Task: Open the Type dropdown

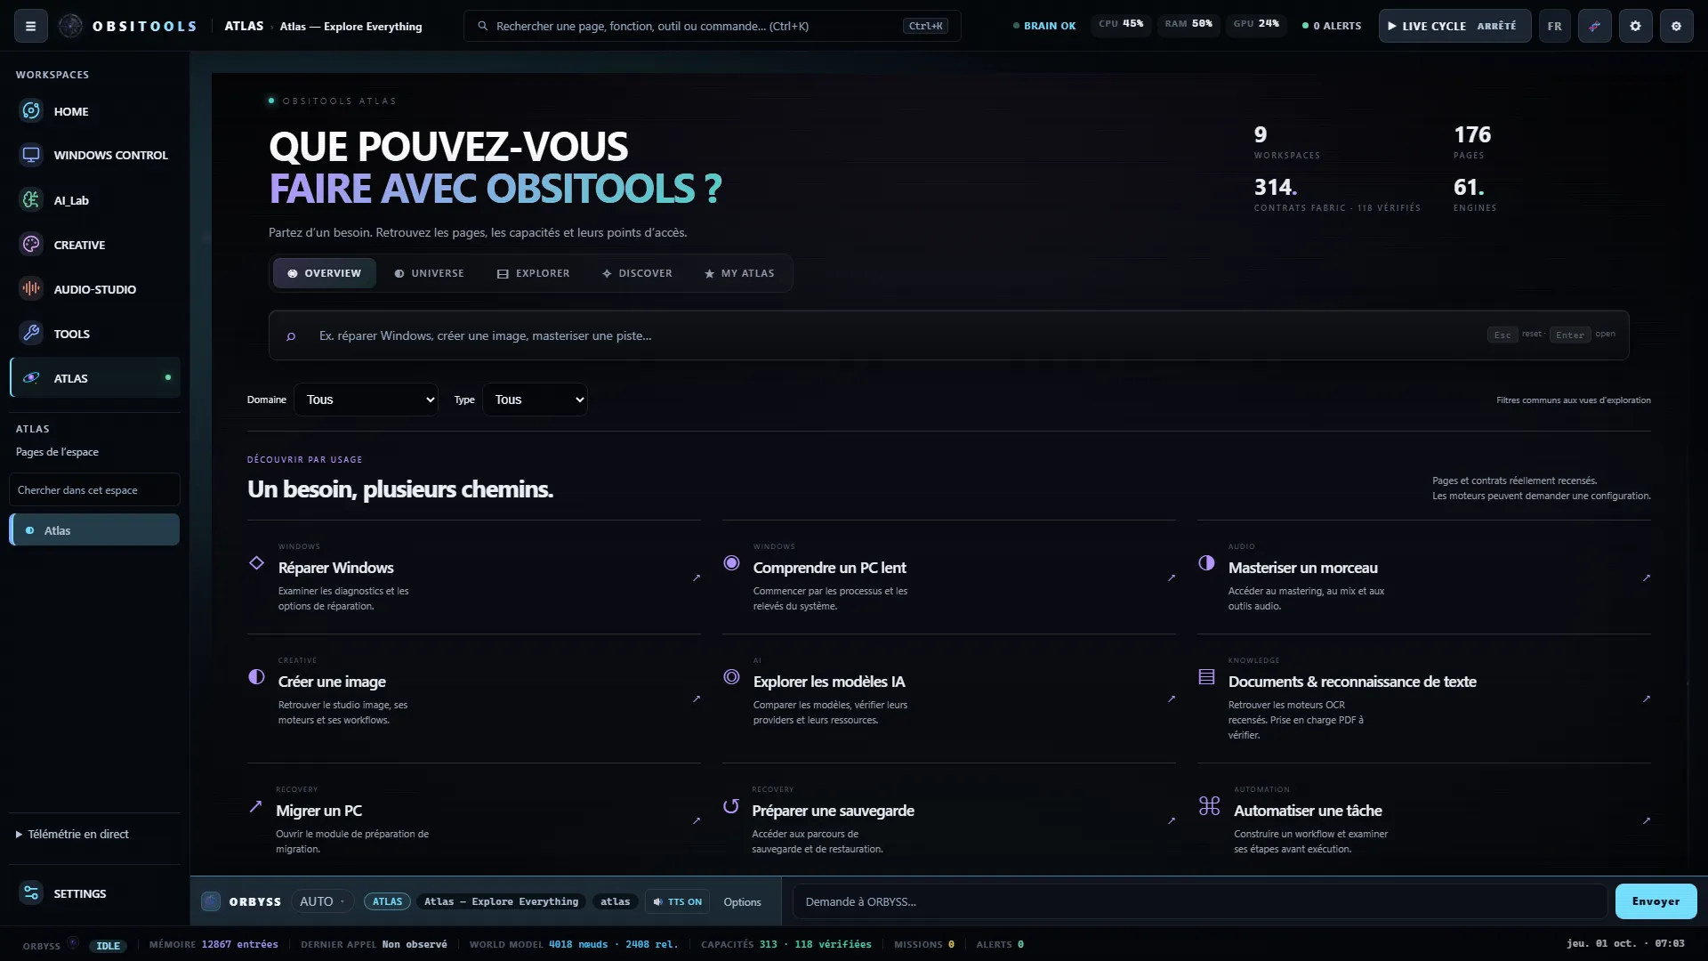Action: point(535,400)
